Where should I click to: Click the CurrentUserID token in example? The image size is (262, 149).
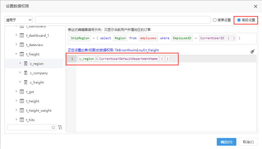pyautogui.click(x=212, y=38)
